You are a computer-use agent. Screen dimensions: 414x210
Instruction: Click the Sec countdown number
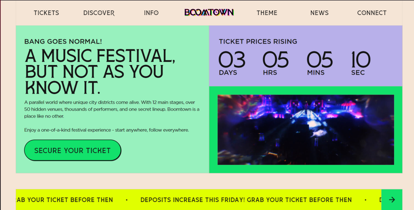(x=361, y=60)
